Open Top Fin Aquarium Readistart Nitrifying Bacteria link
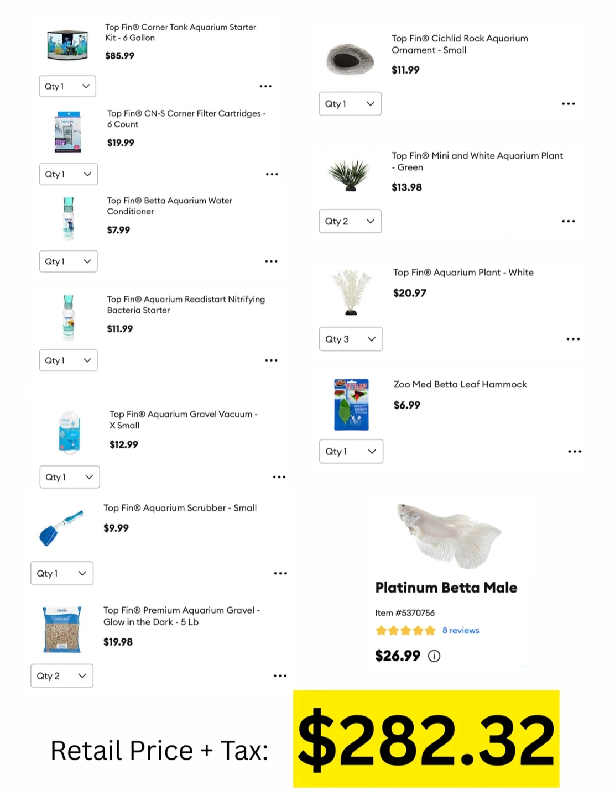 [186, 305]
